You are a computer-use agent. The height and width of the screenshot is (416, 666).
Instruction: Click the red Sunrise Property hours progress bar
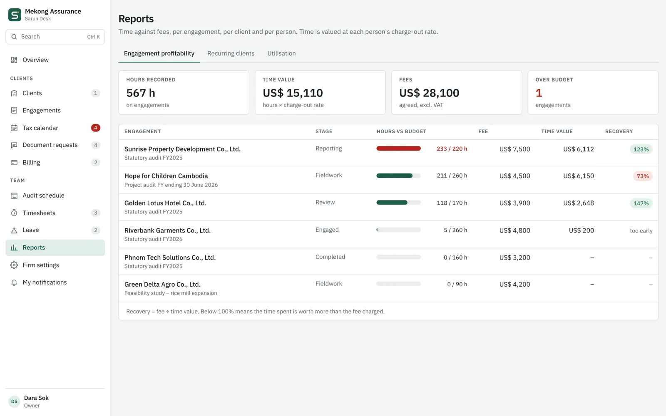(x=398, y=149)
